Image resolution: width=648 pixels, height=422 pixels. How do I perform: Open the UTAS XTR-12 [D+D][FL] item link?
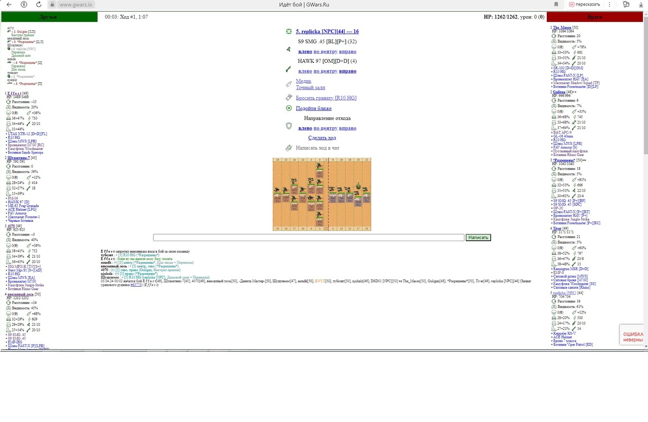27,134
